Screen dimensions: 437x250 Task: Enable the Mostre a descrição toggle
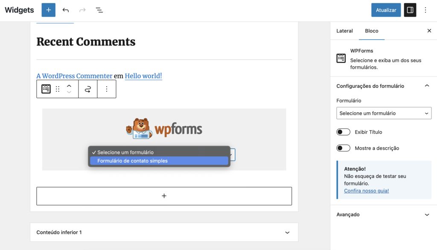pos(343,148)
